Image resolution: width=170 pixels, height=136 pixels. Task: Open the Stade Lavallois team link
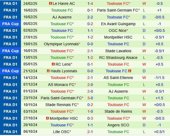point(118,51)
